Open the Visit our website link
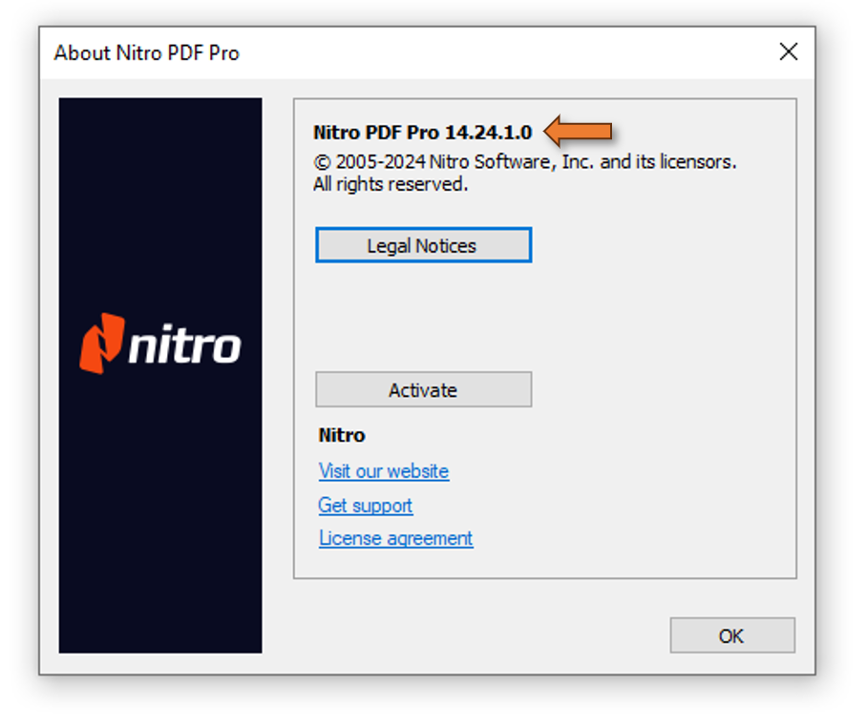This screenshot has height=728, width=867. [384, 471]
